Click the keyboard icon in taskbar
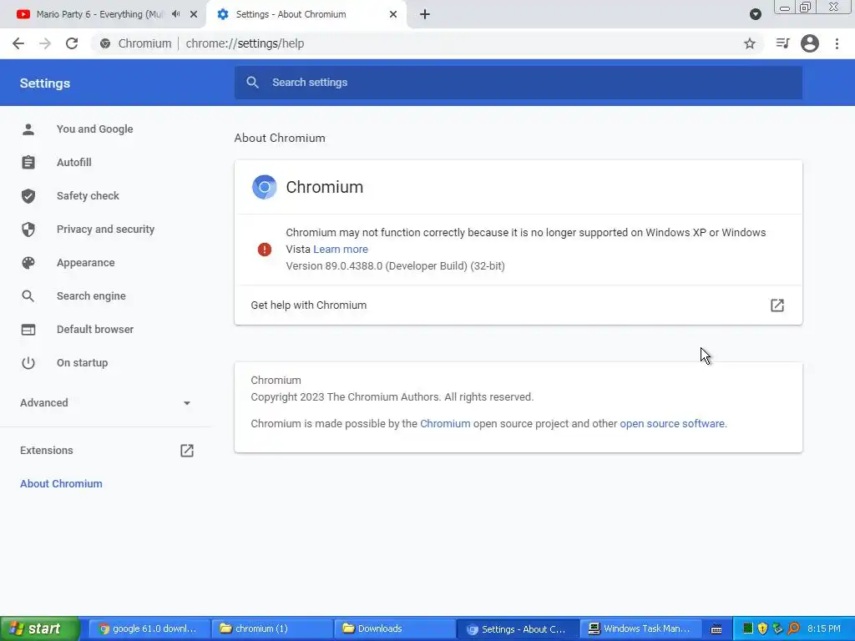The height and width of the screenshot is (641, 855). 716,629
